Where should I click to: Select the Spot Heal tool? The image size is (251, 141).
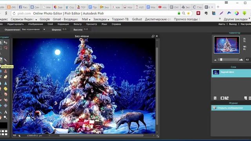coord(5,100)
